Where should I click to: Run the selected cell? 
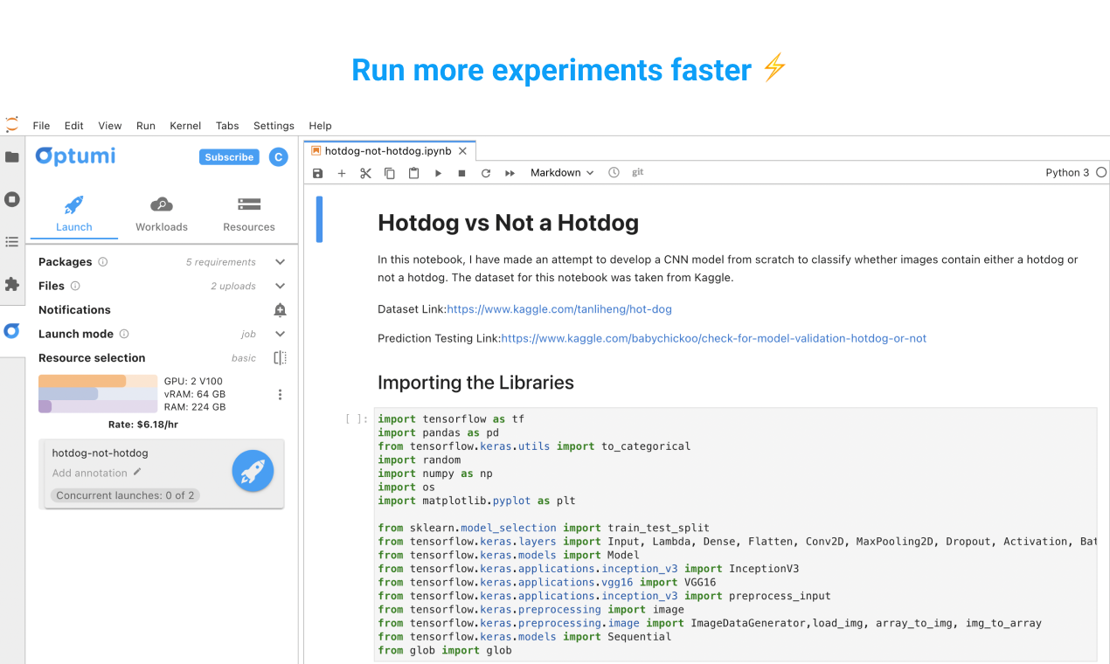438,173
